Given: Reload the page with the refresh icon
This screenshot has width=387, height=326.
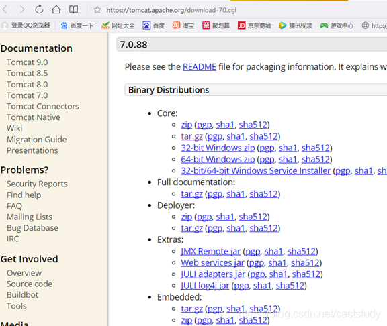Looking at the screenshot, I should [39, 10].
